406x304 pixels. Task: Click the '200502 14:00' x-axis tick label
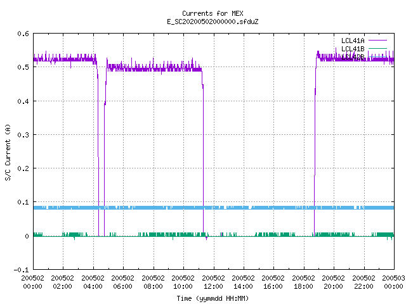click(243, 282)
